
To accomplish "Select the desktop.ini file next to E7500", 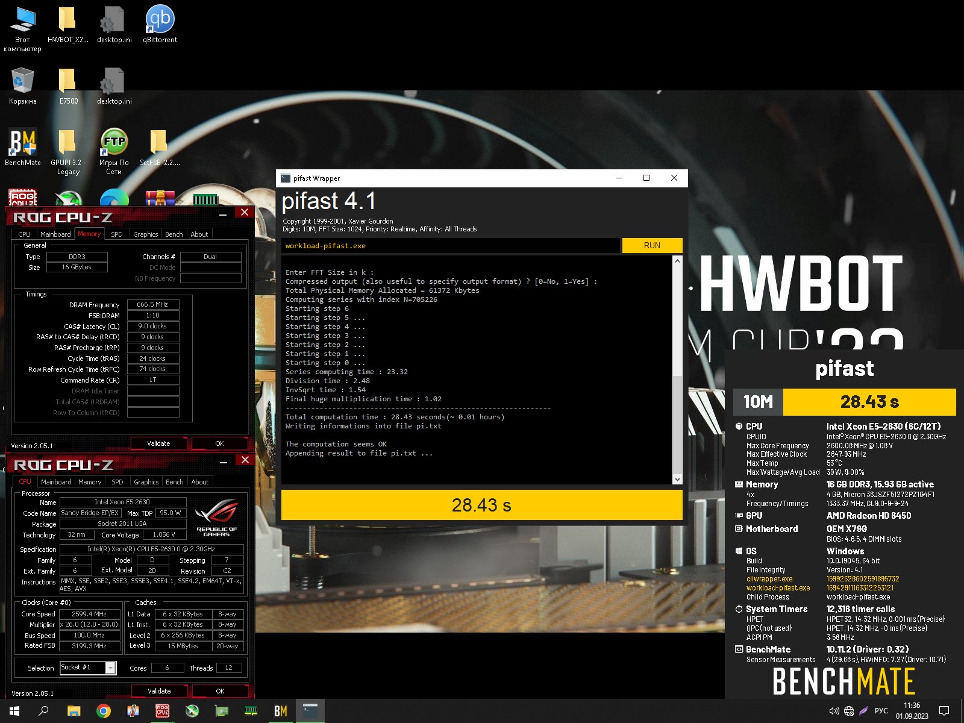I will tap(114, 86).
